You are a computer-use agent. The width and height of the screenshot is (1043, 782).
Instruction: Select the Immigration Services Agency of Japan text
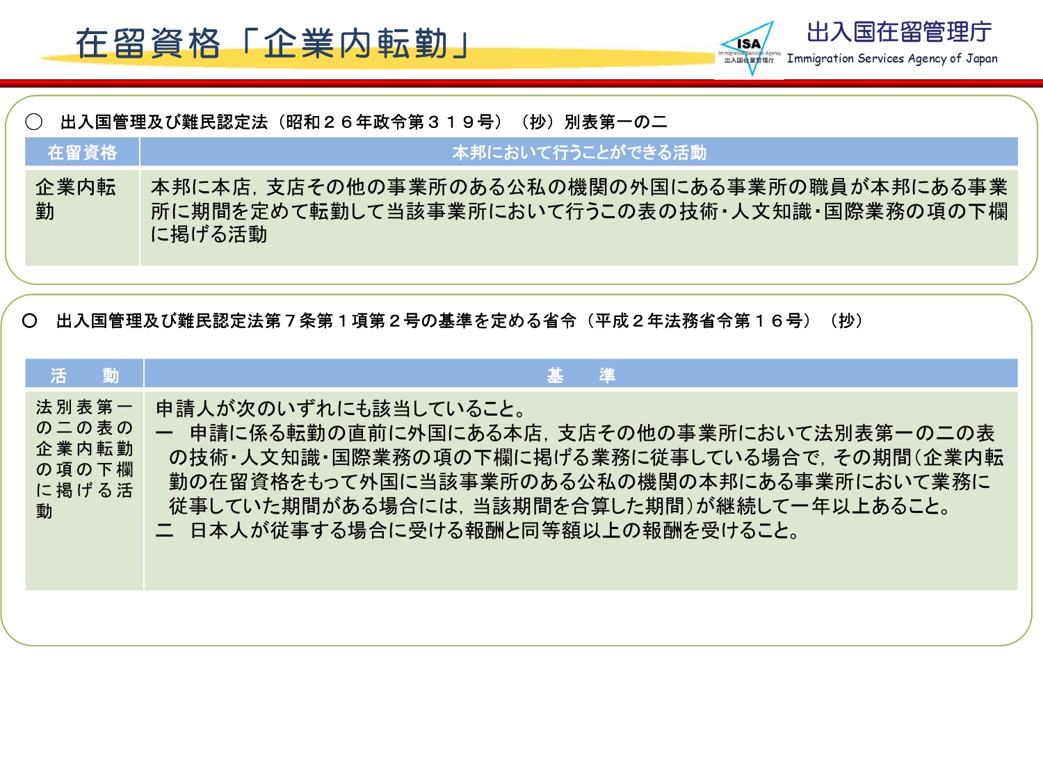click(892, 59)
